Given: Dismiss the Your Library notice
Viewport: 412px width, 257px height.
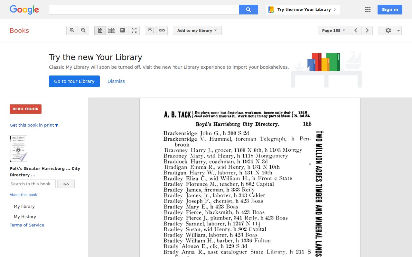Looking at the screenshot, I should pyautogui.click(x=116, y=81).
